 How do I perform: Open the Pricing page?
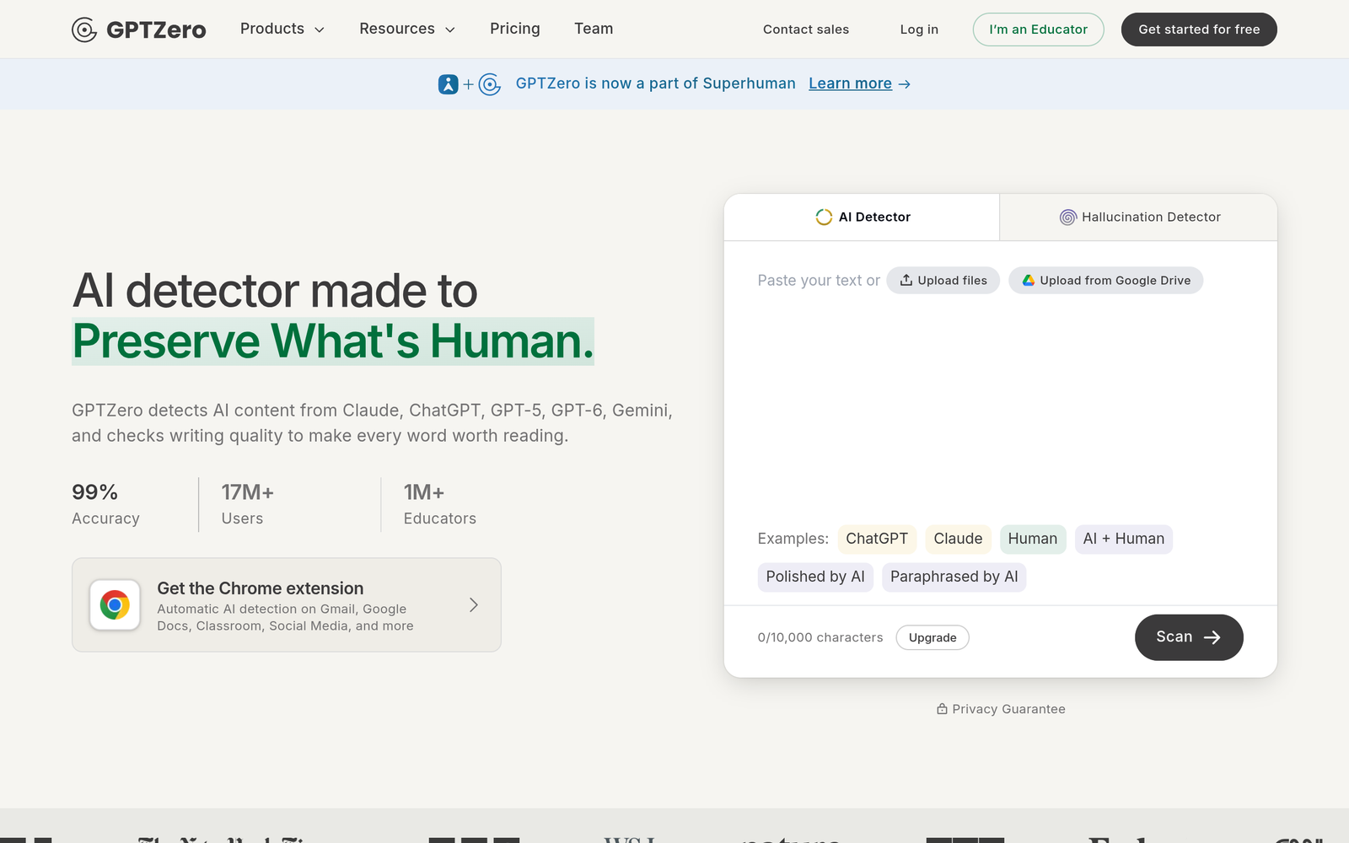515,29
